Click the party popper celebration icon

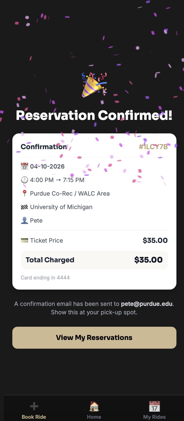coord(94,85)
